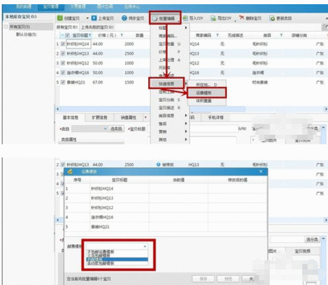Screen dimensions: 328x285
Task: Click the filter icon beside 宝贝标题 column
Action: click(90, 35)
